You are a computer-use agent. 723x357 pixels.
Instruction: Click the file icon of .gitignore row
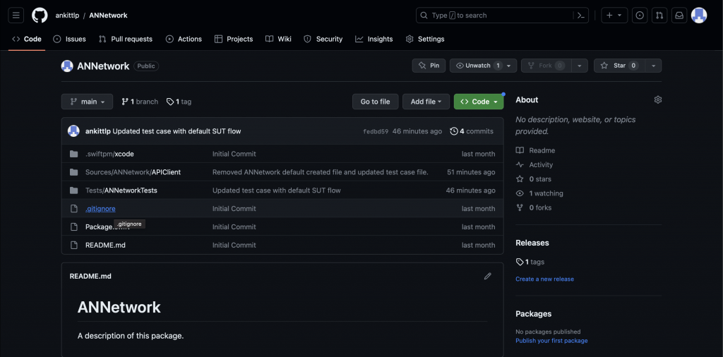(73, 209)
